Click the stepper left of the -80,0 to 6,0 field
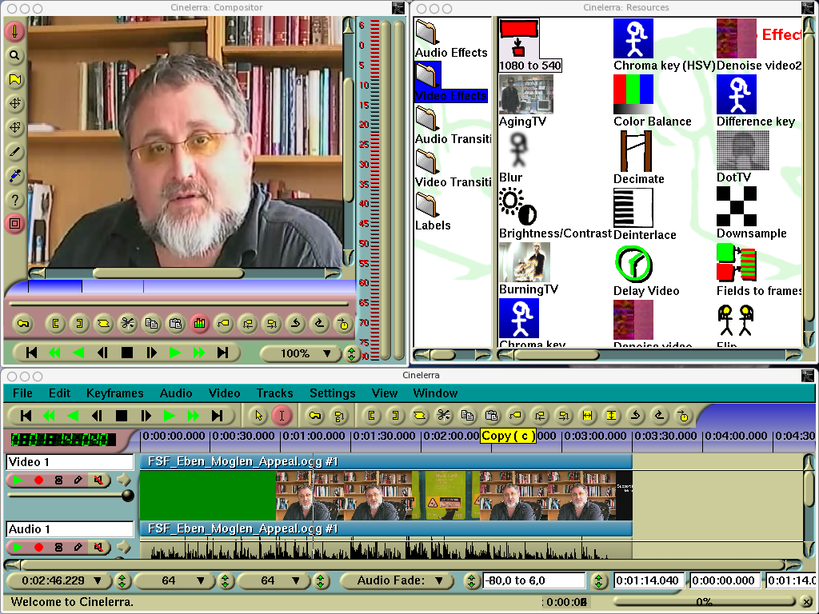This screenshot has width=819, height=614. coord(472,581)
